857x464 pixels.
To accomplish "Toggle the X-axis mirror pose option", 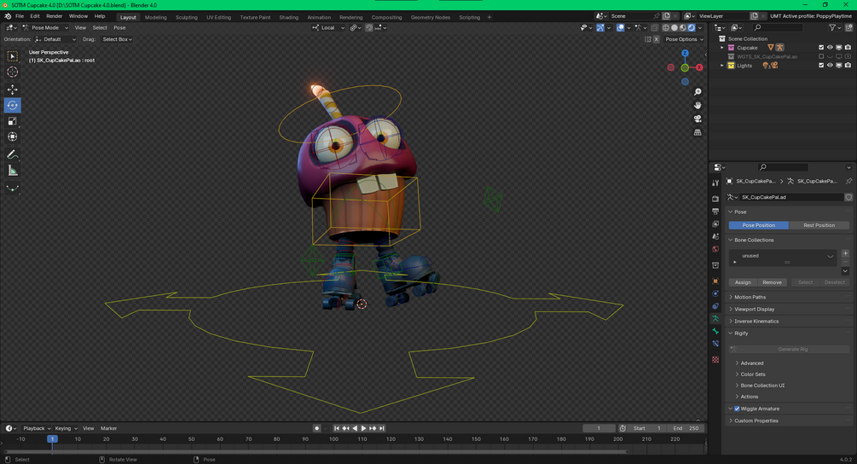I will (x=657, y=39).
